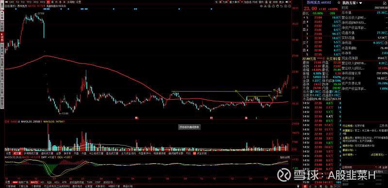
Task: Click the 指标说明 button in MACD panel
Action: [x=285, y=157]
